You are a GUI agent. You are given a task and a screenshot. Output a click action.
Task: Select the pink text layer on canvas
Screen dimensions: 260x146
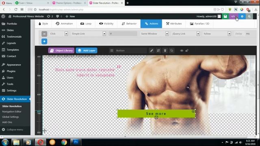(85, 72)
